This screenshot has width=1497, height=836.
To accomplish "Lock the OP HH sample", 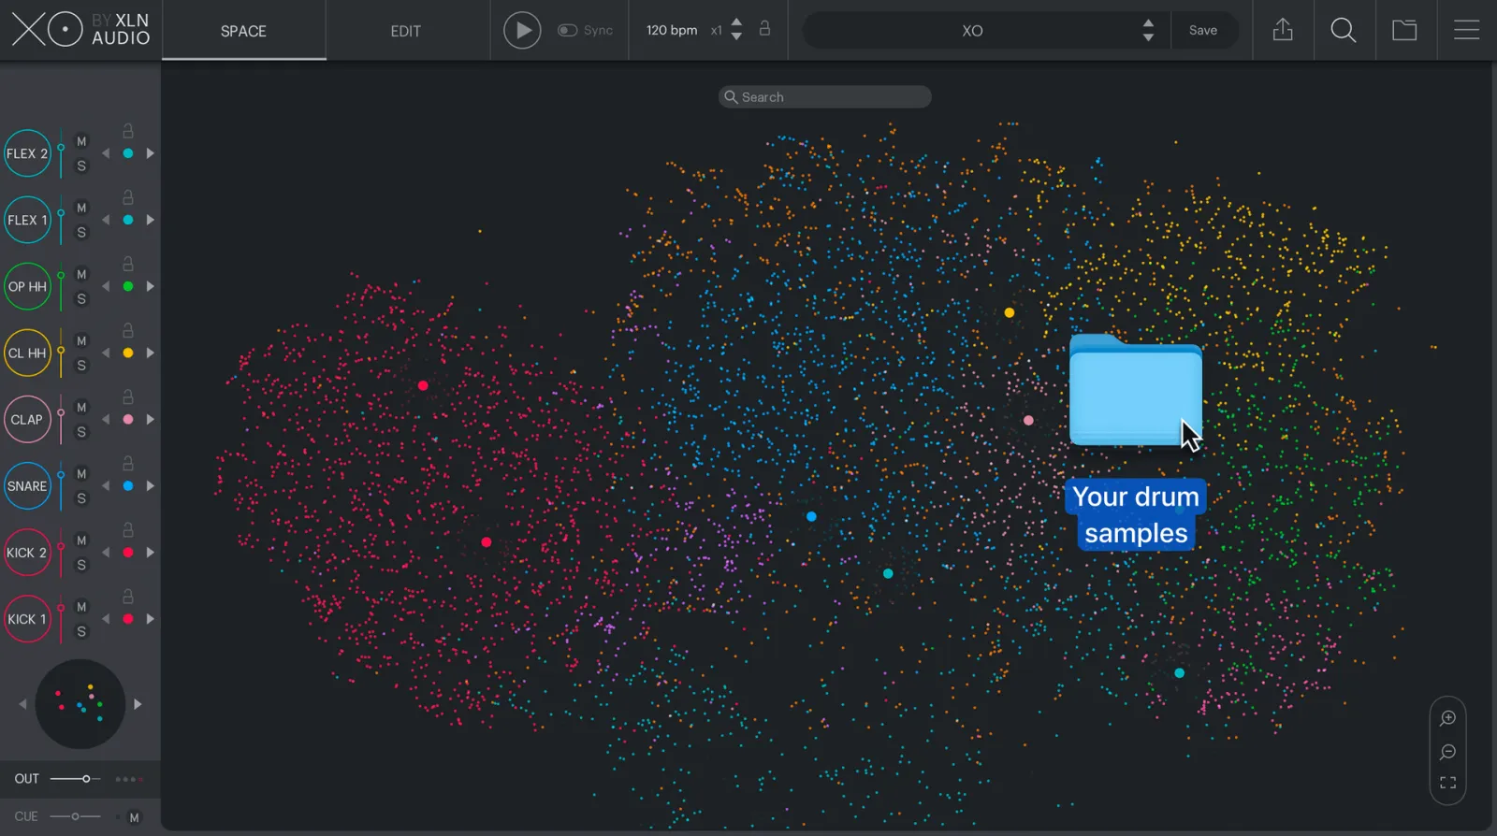I will coord(128,264).
